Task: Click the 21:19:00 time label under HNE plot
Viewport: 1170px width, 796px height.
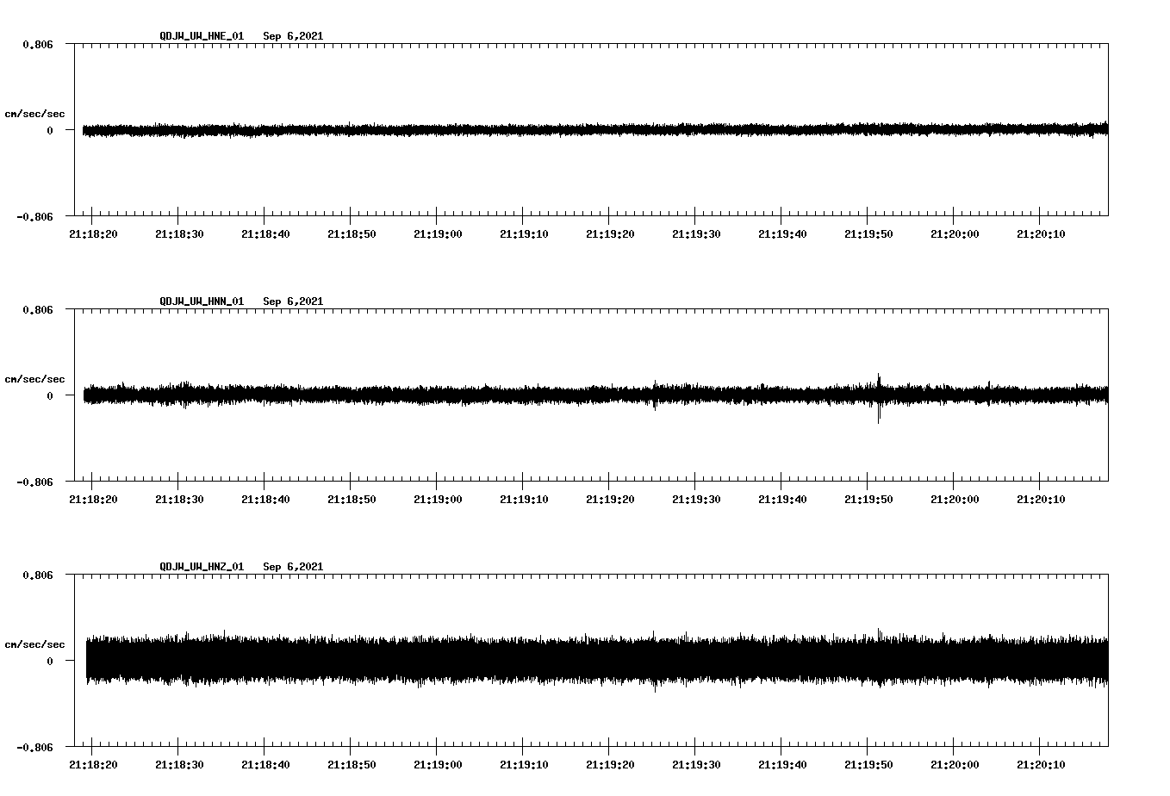Action: [438, 234]
